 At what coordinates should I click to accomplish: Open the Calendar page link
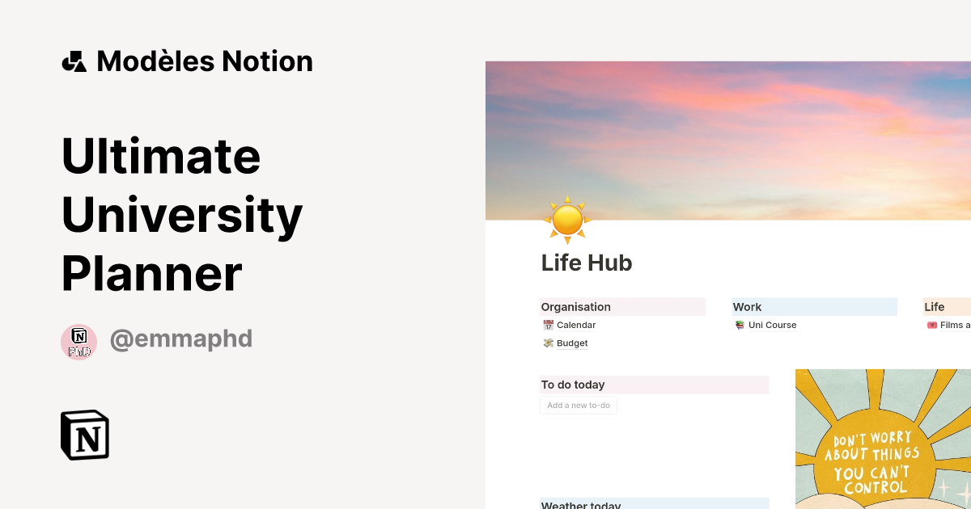tap(576, 325)
